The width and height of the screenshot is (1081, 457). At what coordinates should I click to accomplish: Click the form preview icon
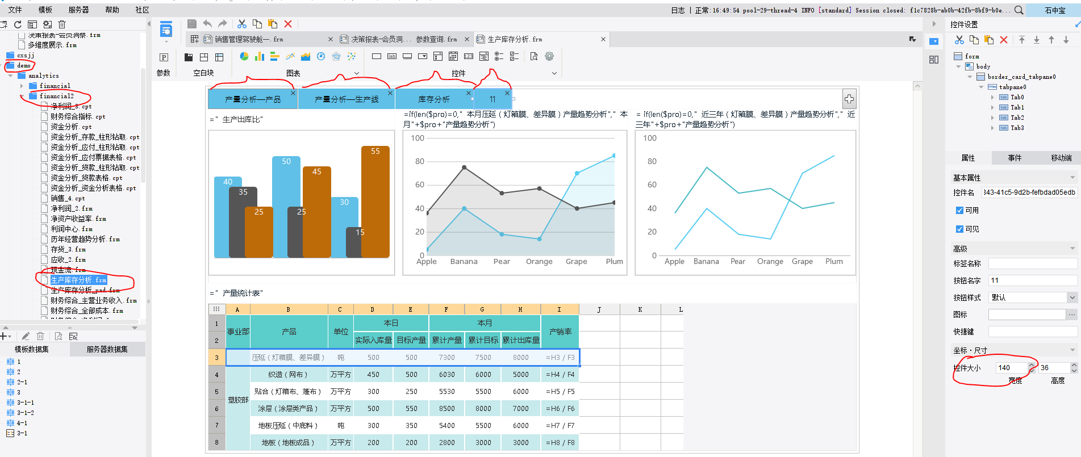[166, 30]
